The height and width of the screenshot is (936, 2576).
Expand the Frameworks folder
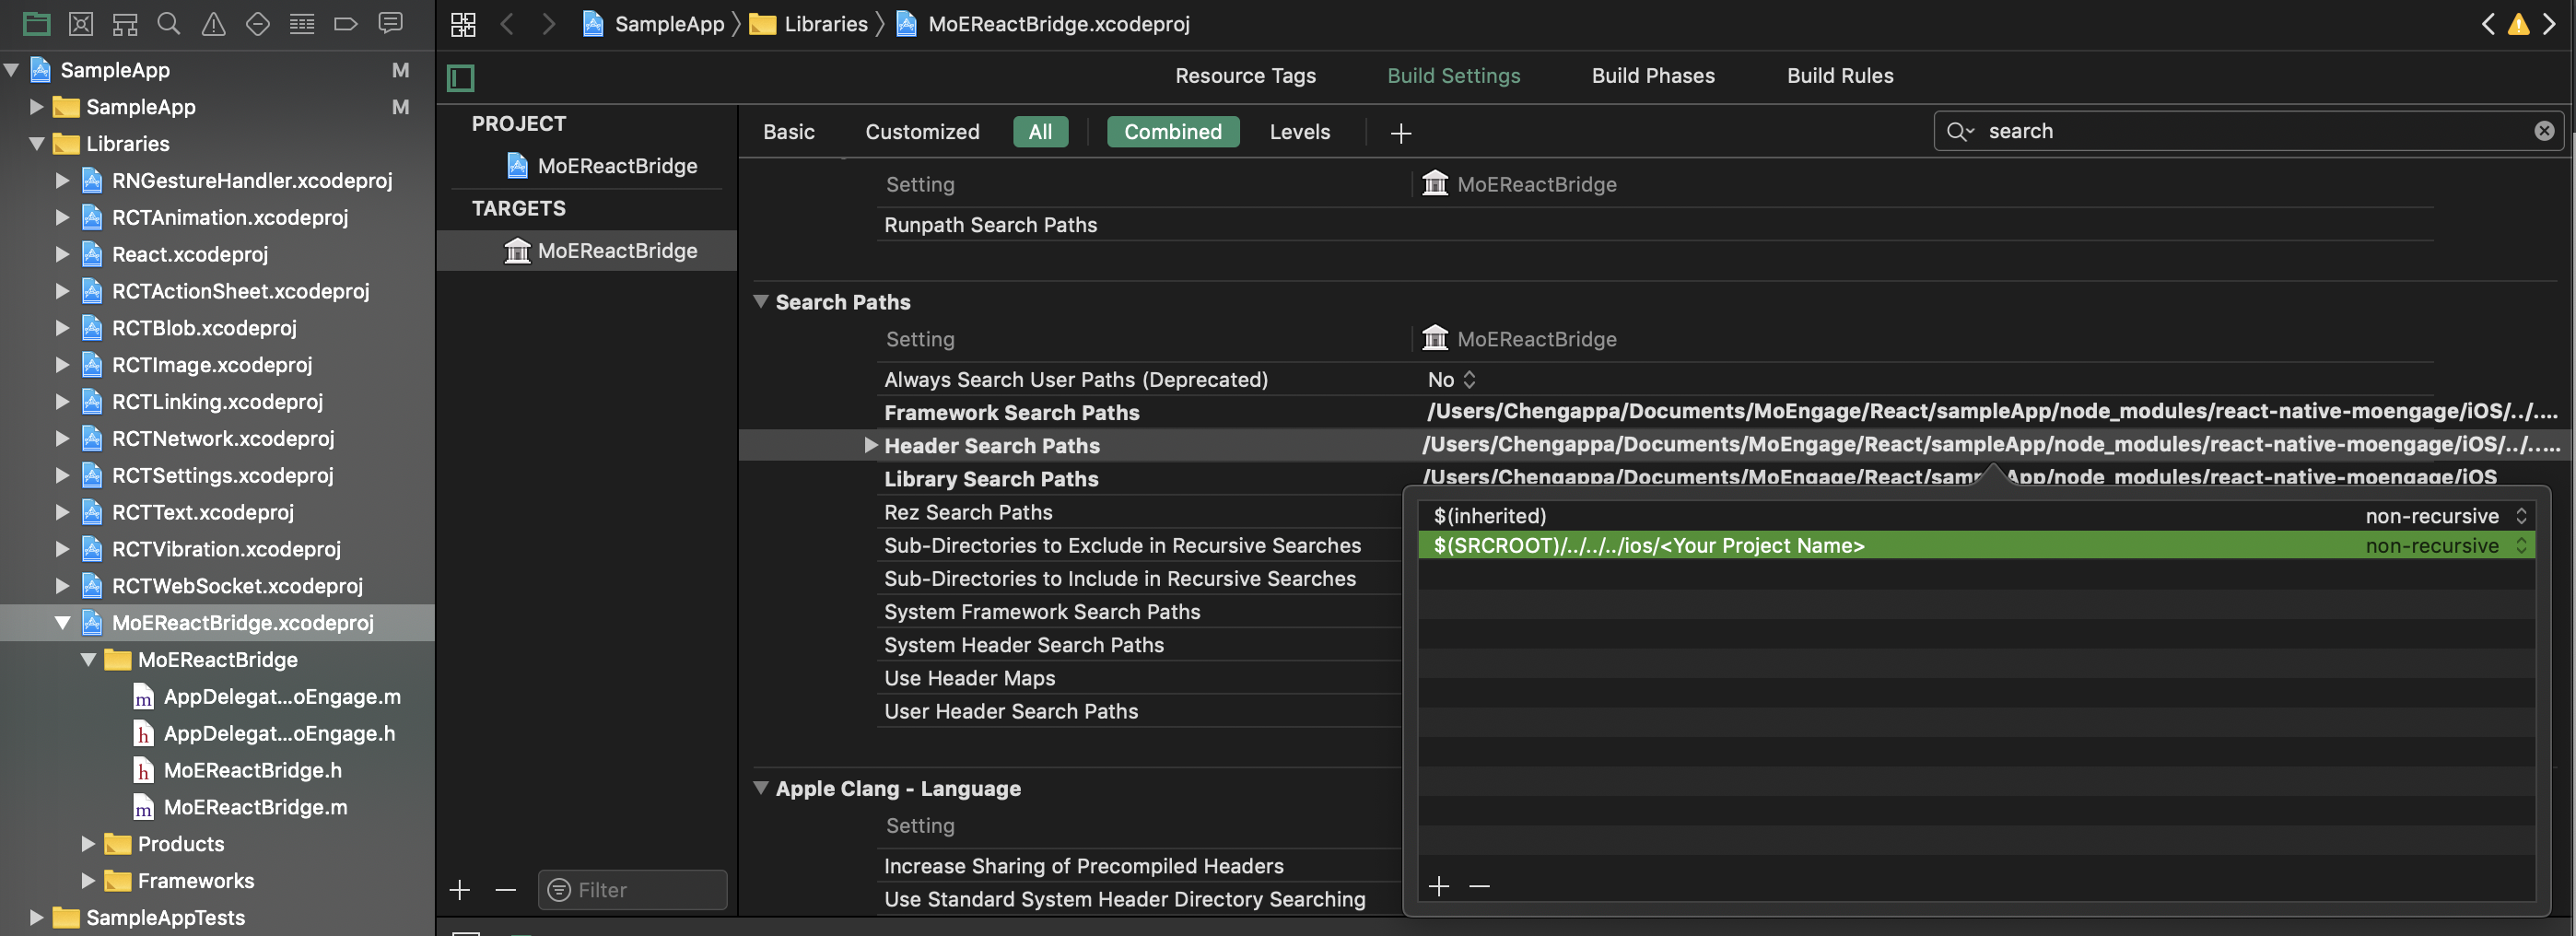(88, 881)
